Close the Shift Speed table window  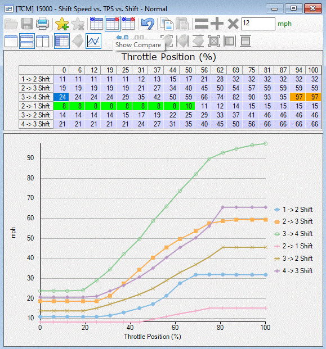coord(313,8)
